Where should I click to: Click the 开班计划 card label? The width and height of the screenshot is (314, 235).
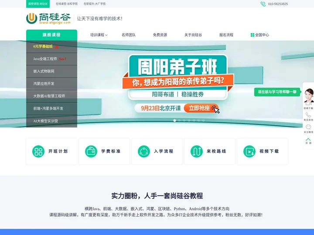click(x=58, y=151)
